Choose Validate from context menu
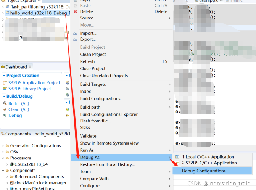 point(122,136)
